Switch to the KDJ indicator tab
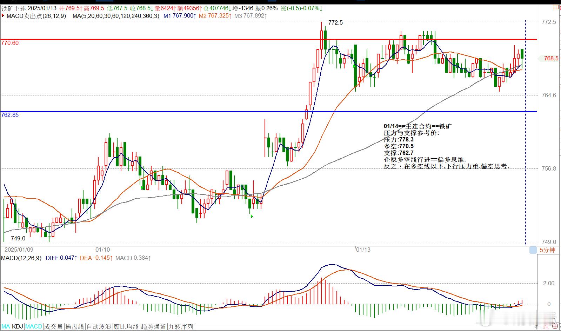Viewport: 561px width, 332px height. (18, 327)
